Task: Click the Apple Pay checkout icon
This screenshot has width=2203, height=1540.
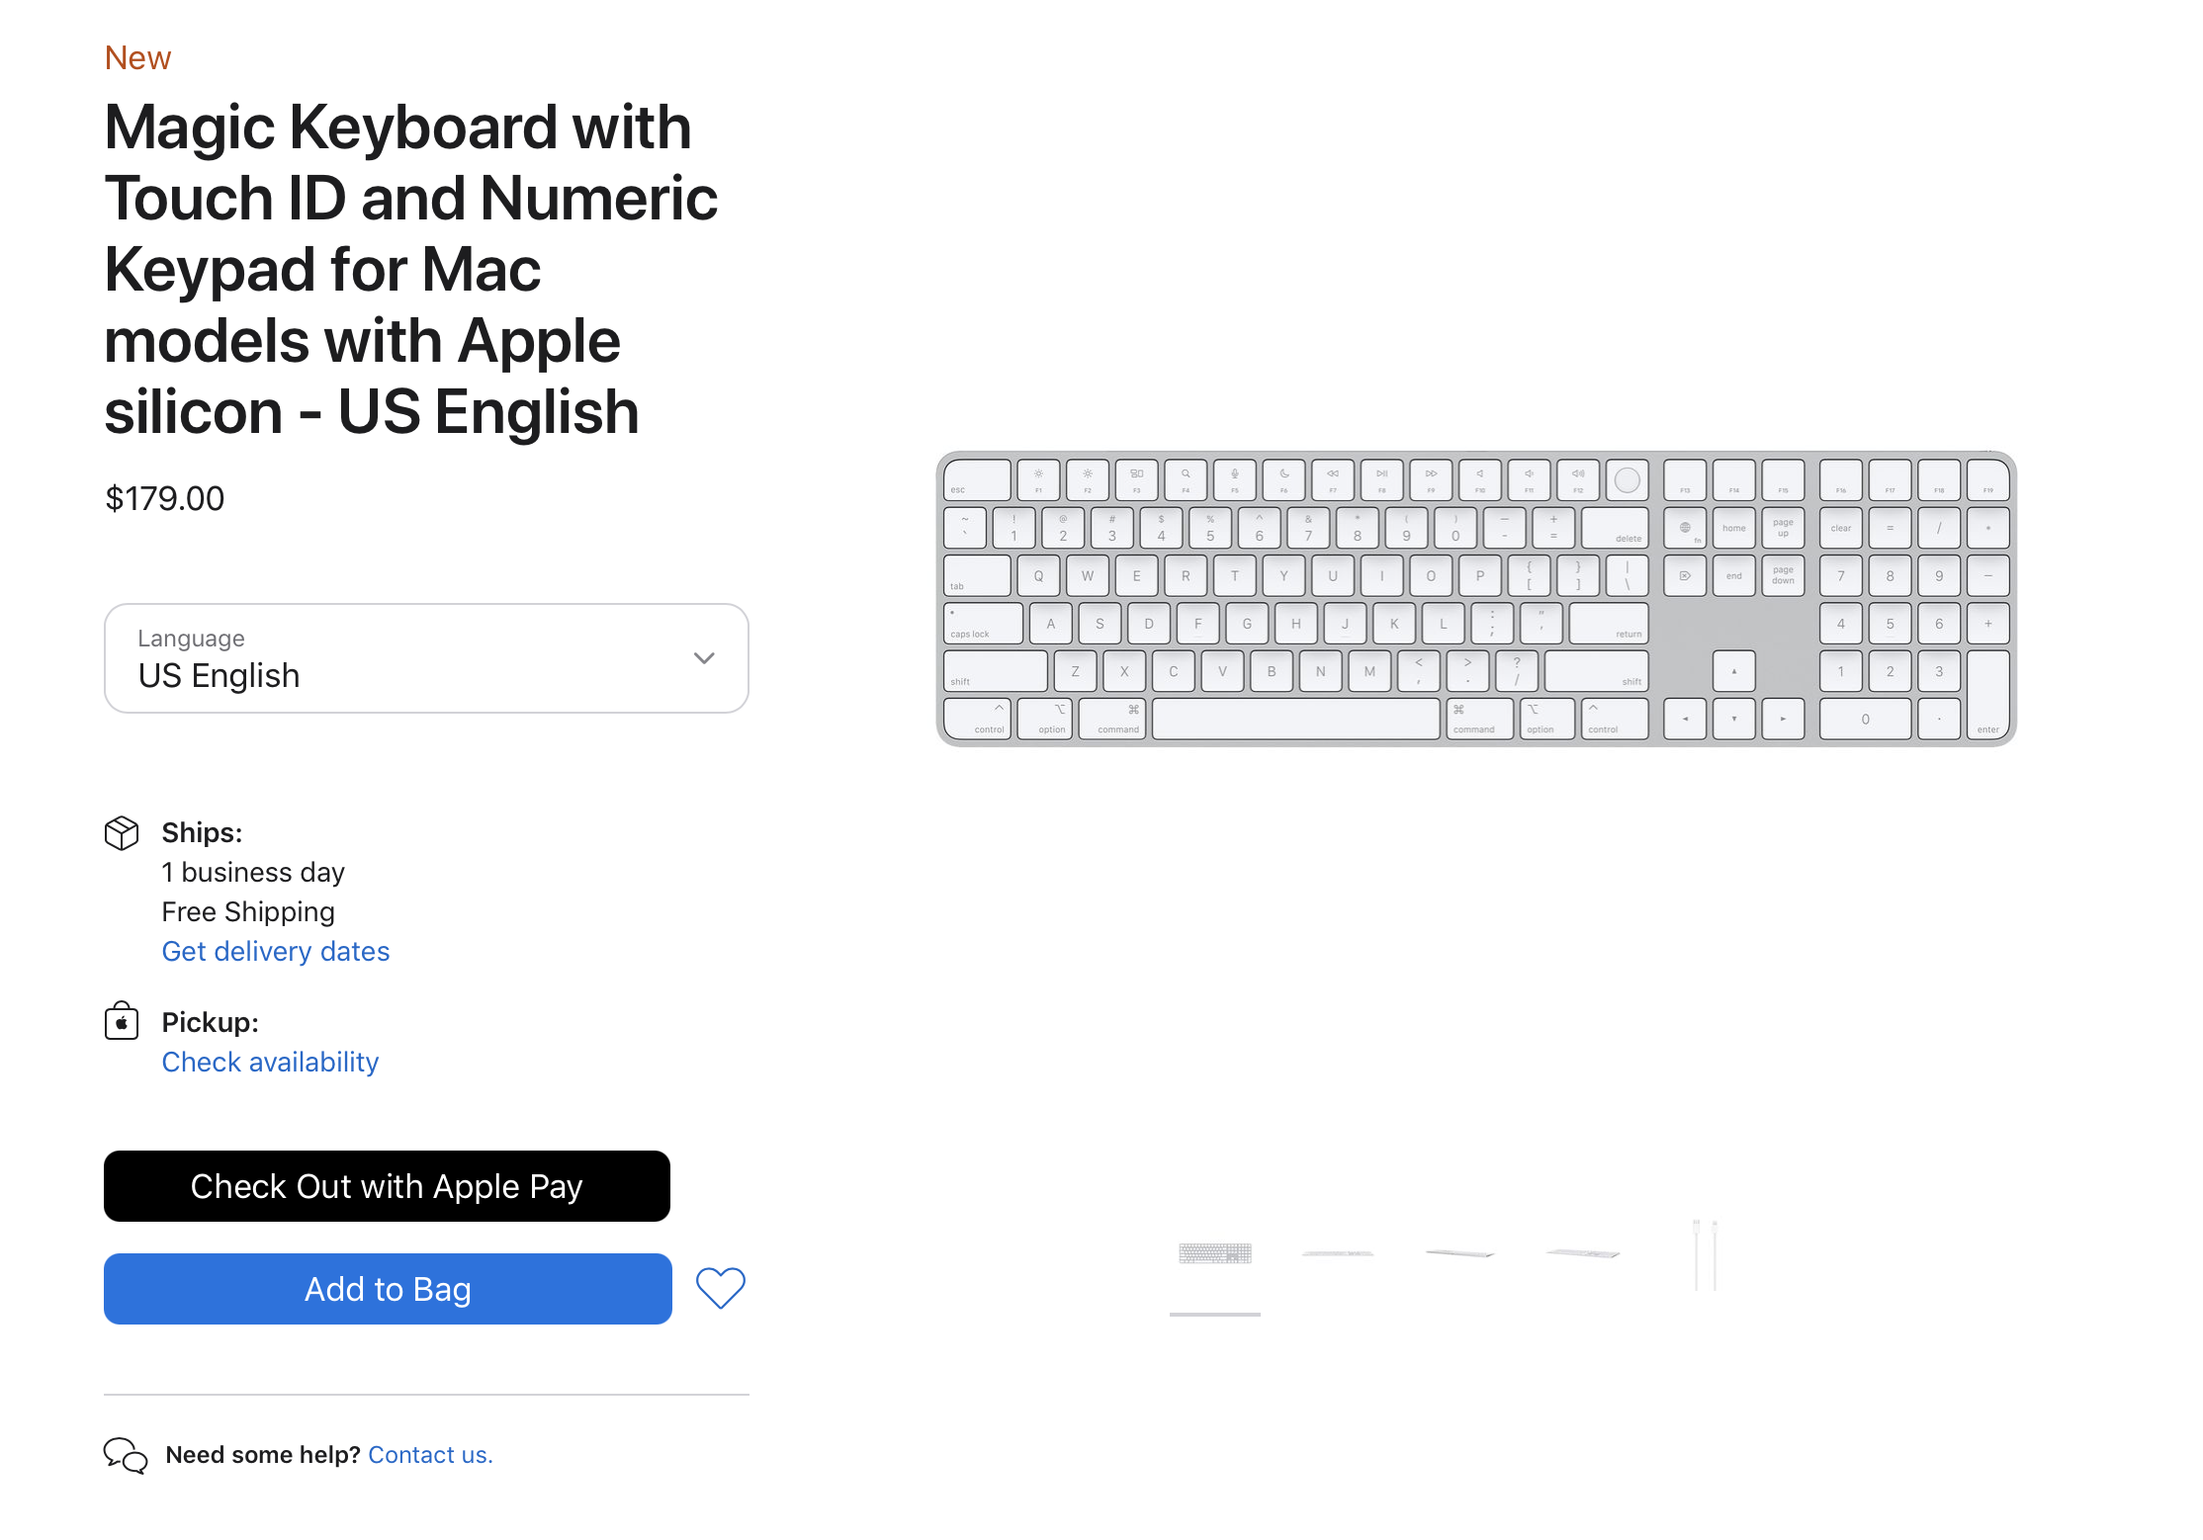Action: pyautogui.click(x=387, y=1185)
